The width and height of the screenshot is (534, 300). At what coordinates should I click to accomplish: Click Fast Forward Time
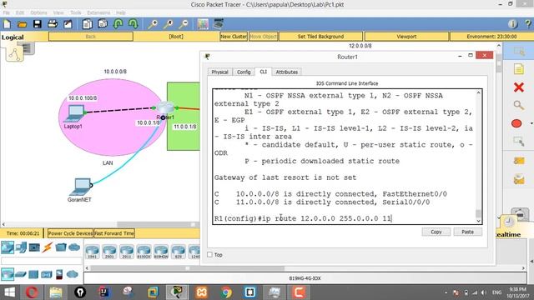pyautogui.click(x=114, y=233)
